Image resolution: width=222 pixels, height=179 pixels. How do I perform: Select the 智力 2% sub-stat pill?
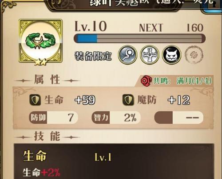[x=116, y=118]
